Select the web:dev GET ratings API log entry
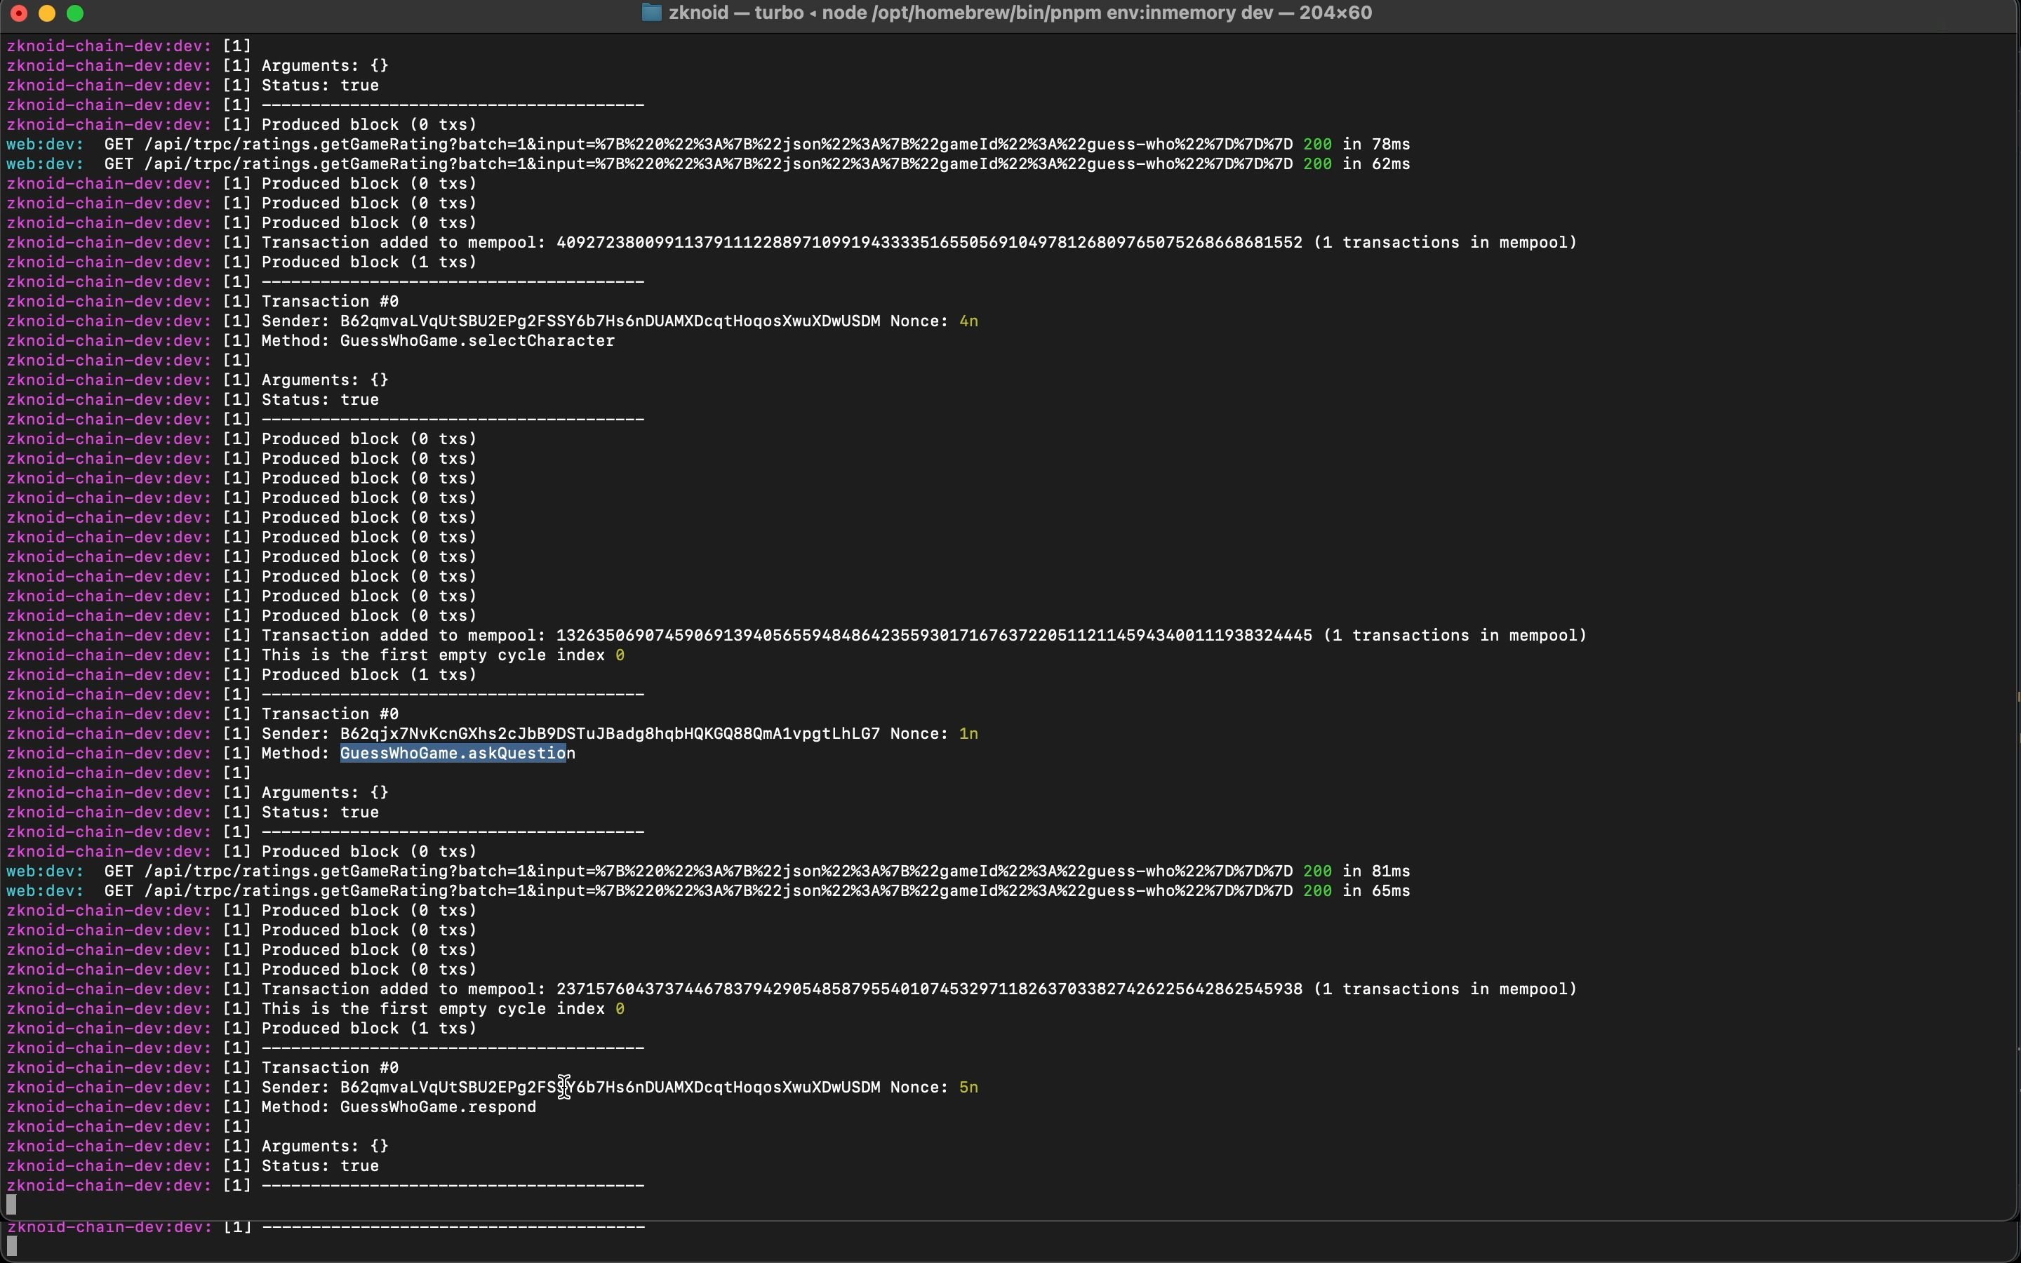 709,142
